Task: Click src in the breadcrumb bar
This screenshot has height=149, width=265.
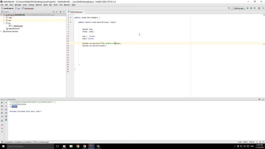Action: tap(18, 8)
